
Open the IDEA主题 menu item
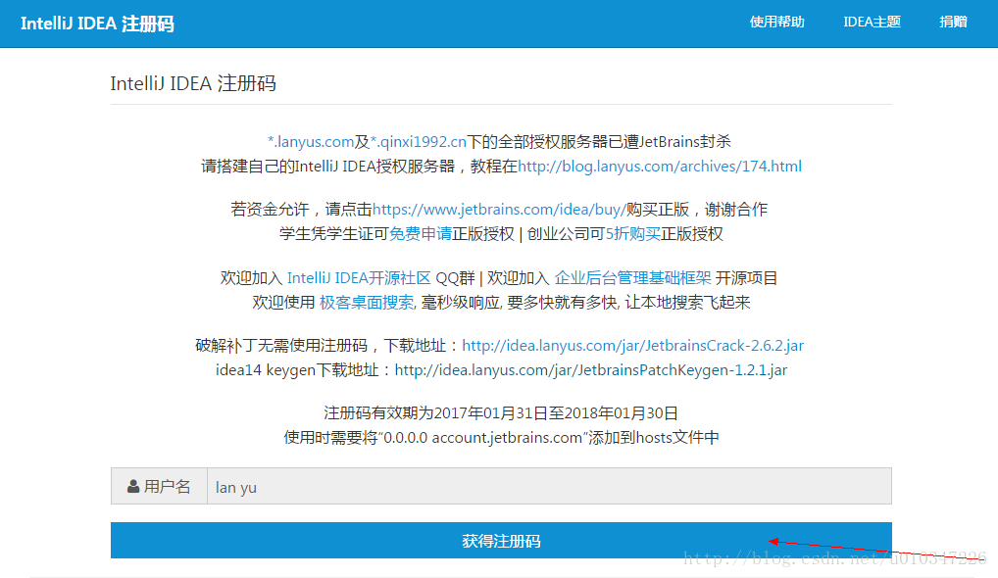tap(872, 23)
